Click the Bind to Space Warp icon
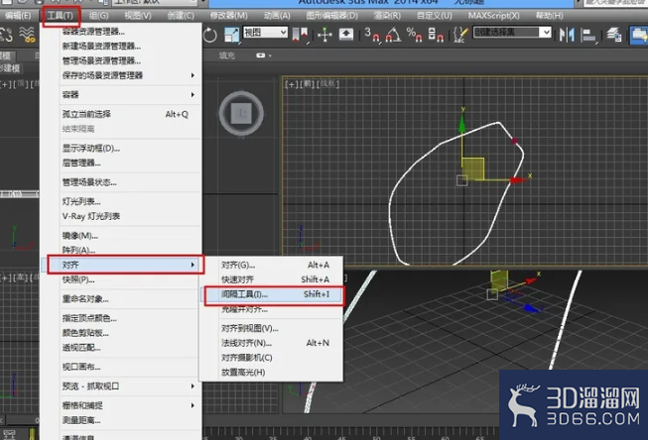The image size is (648, 440). point(27,35)
